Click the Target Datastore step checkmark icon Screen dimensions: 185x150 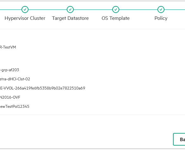point(70,9)
